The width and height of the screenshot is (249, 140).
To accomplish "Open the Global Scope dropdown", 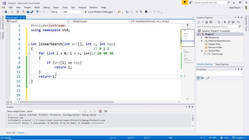I will (100, 21).
